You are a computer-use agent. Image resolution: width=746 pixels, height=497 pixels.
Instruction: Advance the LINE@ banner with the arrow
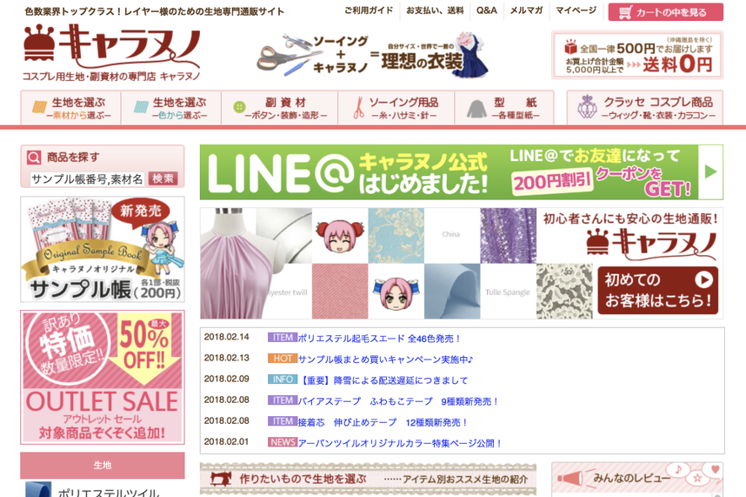coord(710,171)
